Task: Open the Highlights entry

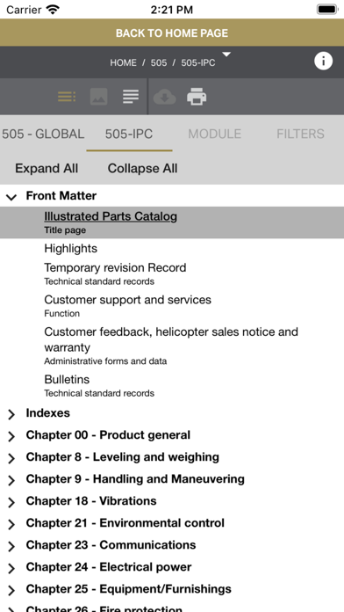Action: click(x=70, y=248)
